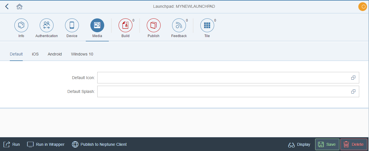Viewport: 369px width, 151px height.
Task: Click the orange circle status icon
Action: 362,7
